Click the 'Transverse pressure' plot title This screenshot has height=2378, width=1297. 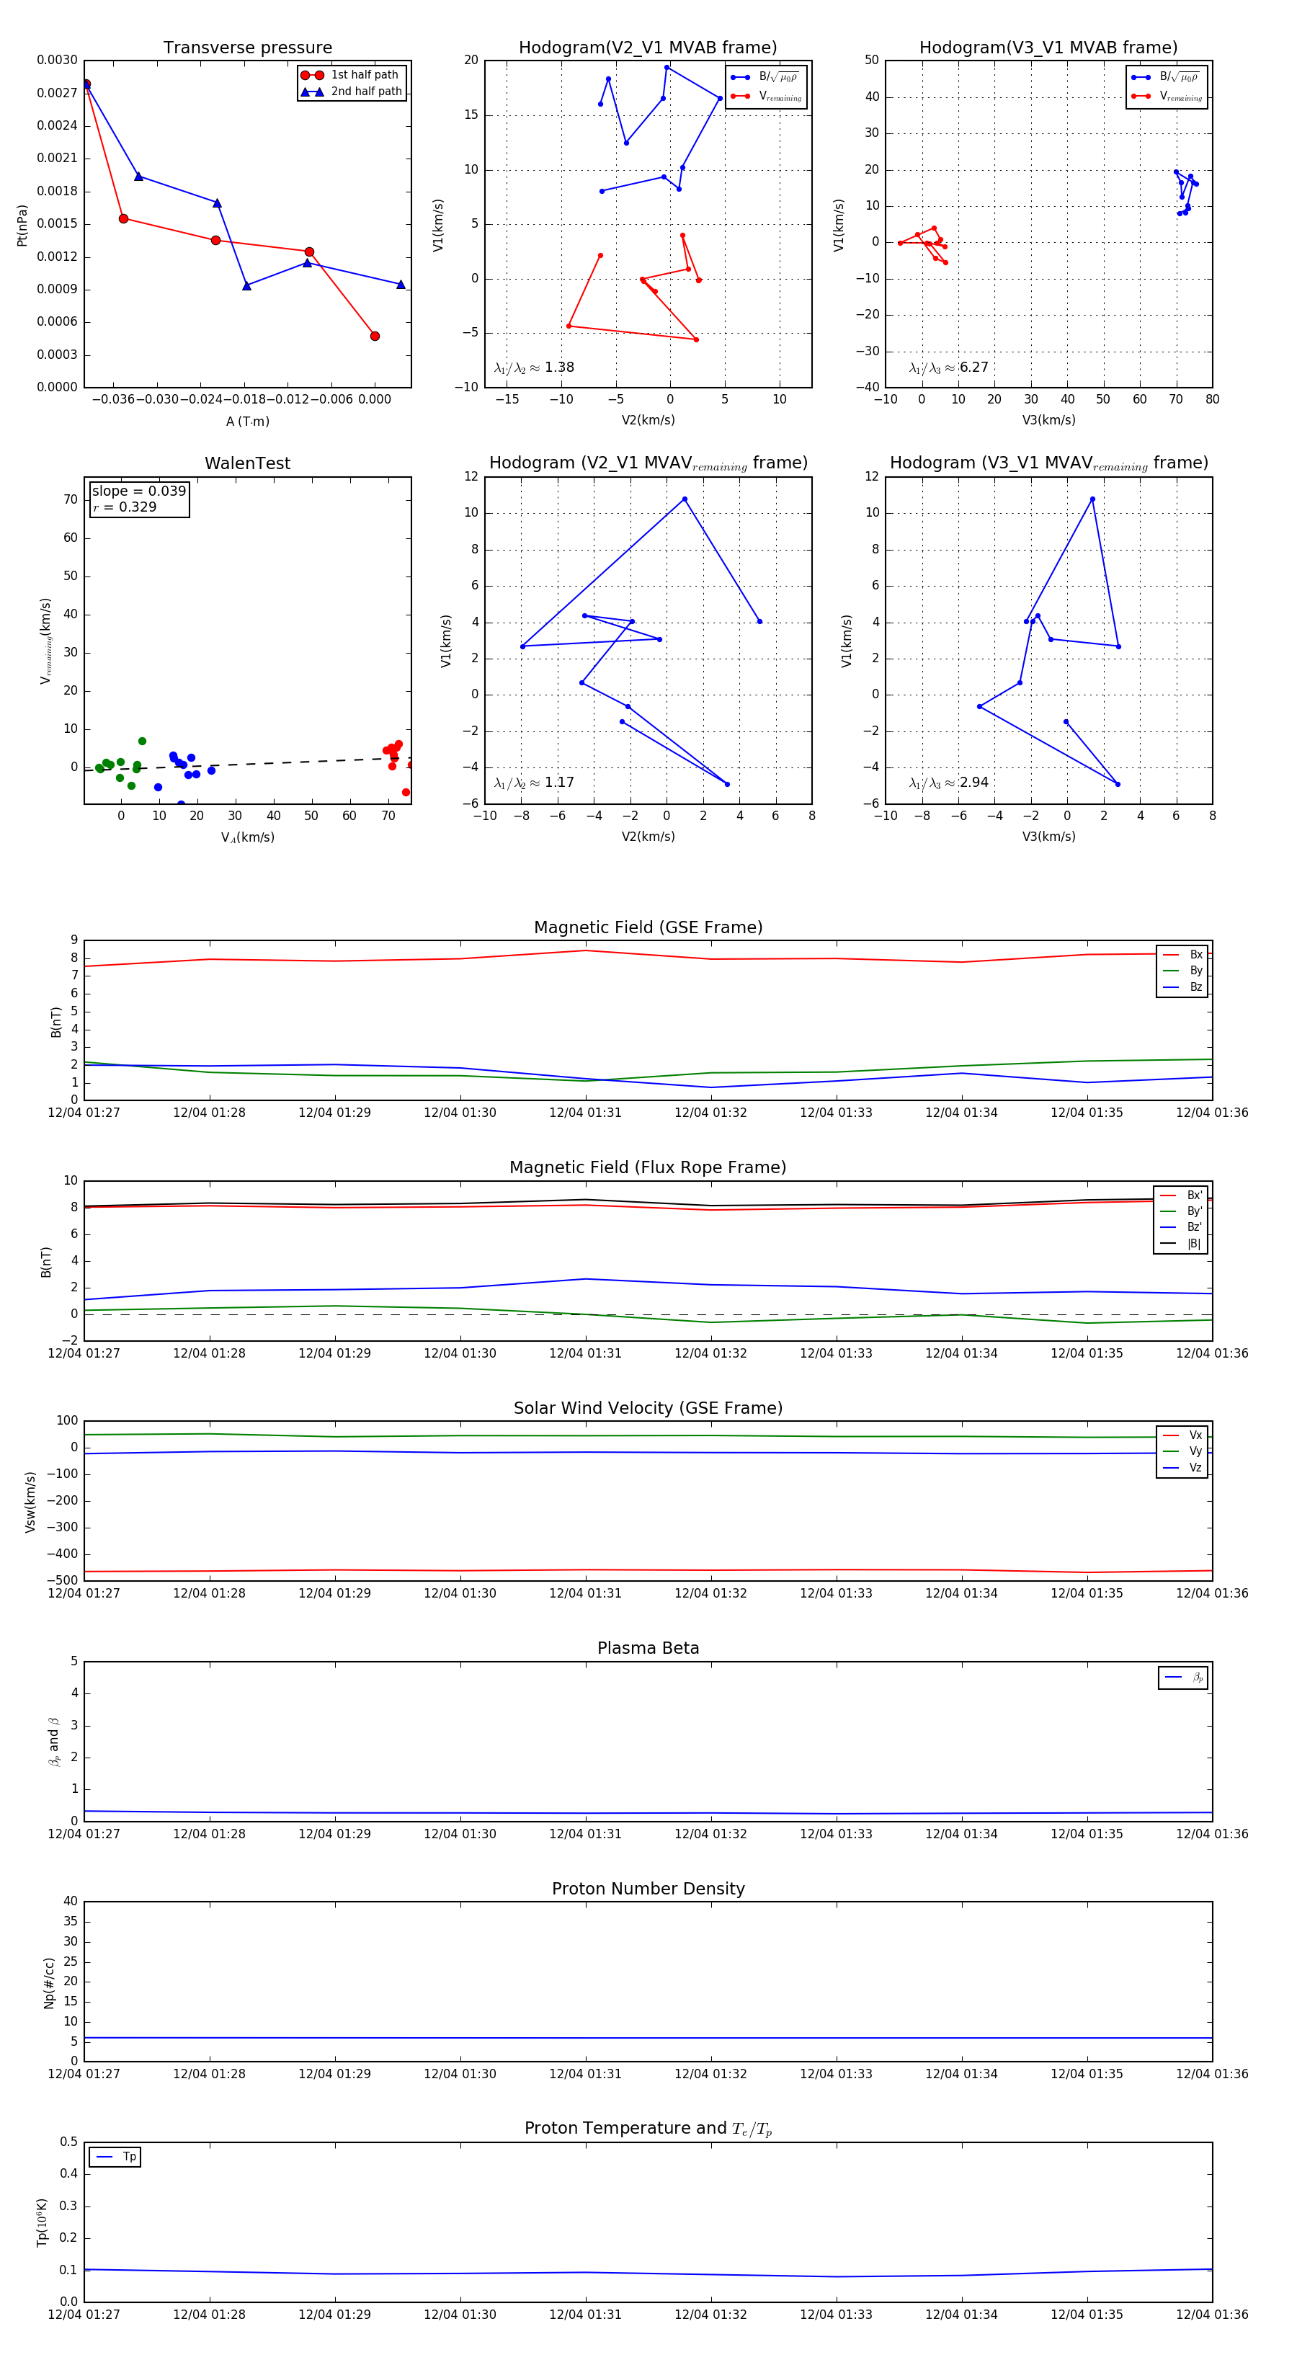pyautogui.click(x=247, y=48)
